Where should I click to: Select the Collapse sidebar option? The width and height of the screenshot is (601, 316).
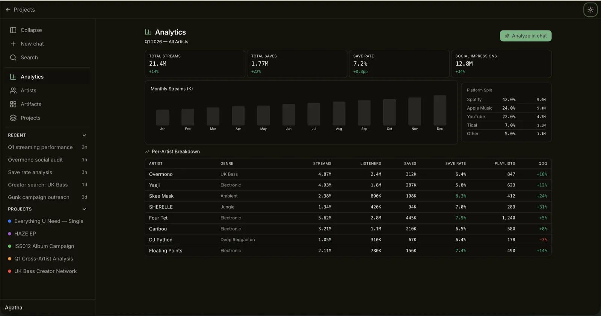48,30
